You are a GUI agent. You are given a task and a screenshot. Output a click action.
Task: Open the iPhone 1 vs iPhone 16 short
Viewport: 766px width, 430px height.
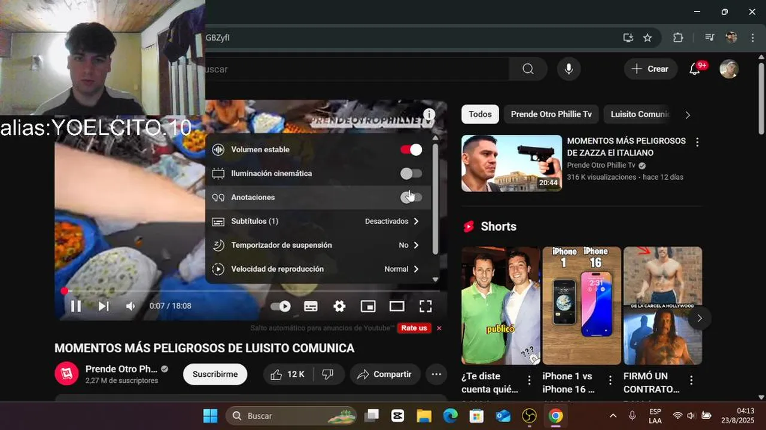(x=582, y=305)
